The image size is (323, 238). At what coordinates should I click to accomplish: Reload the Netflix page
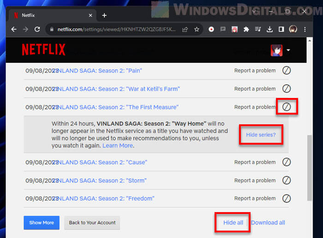(37, 29)
